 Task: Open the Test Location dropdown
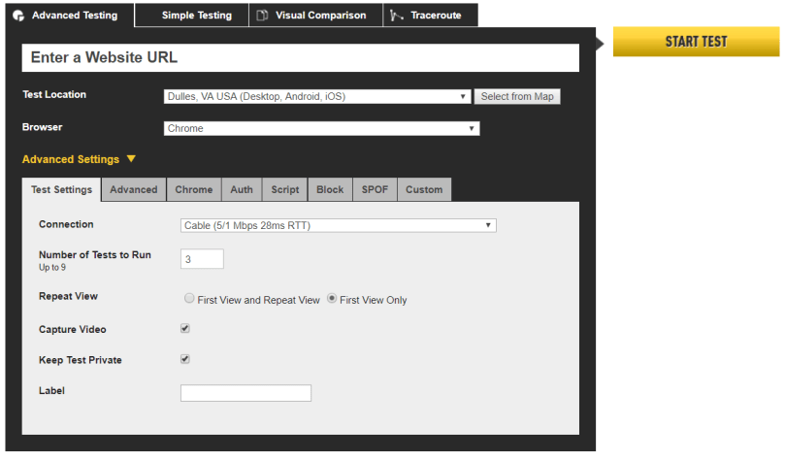click(x=317, y=97)
